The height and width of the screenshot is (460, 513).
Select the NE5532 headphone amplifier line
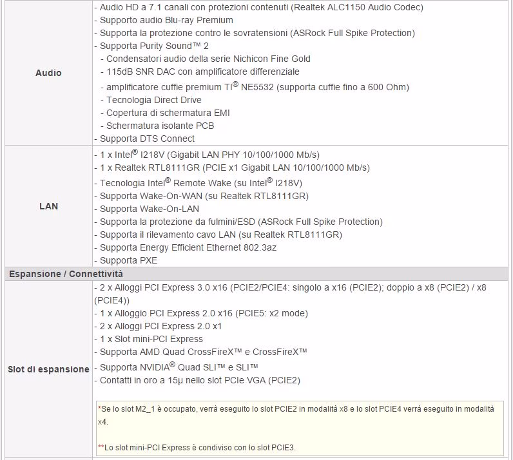pos(255,87)
